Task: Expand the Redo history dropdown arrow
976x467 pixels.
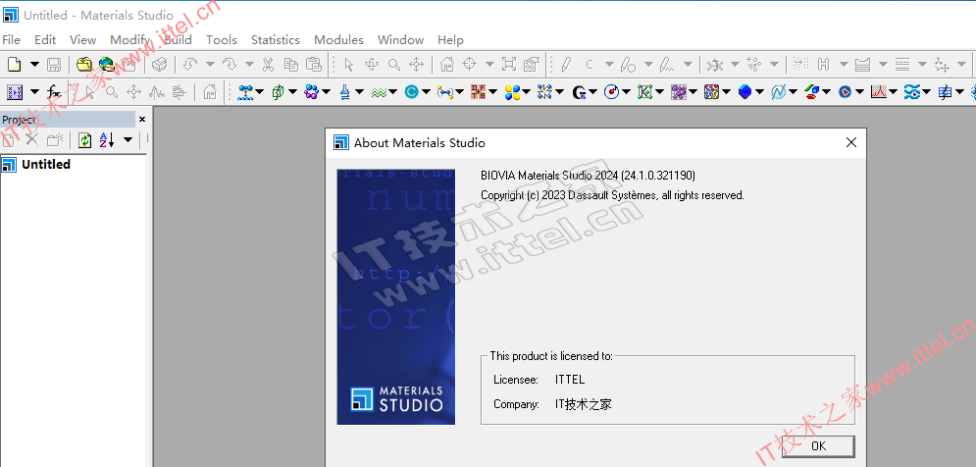Action: [x=249, y=64]
